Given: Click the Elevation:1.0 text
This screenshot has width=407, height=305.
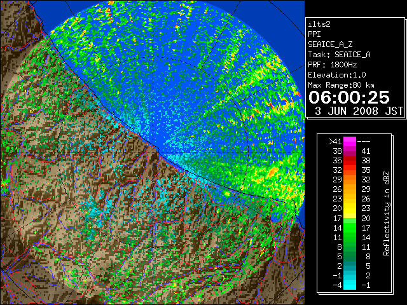Looking at the screenshot, I should coord(337,75).
